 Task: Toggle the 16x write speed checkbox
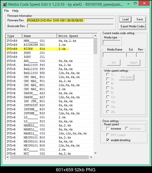(108, 102)
